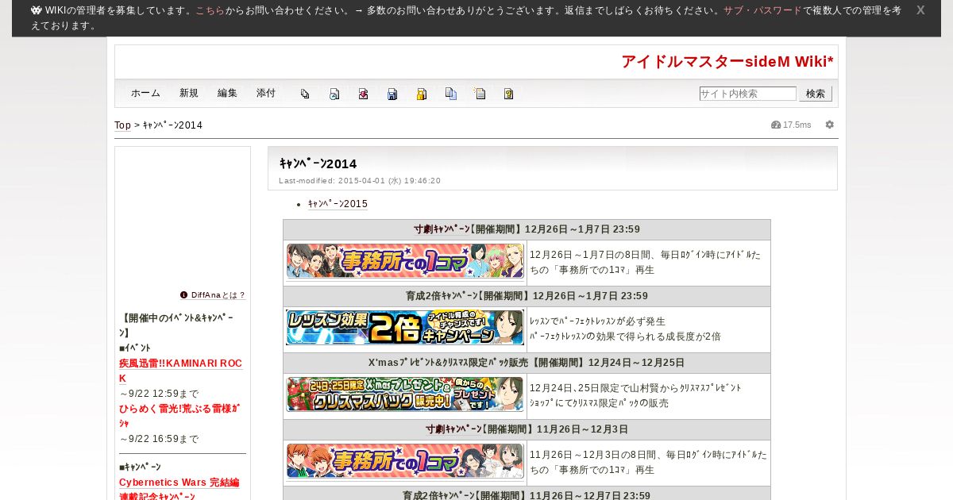953x500 pixels.
Task: Click the ～9/22 16:59まで text
Action: coord(159,439)
